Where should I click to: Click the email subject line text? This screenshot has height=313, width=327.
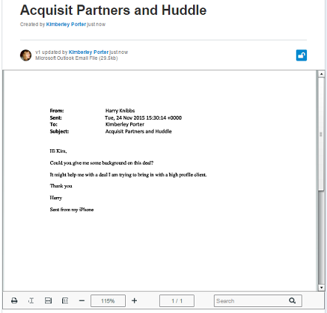tap(138, 131)
